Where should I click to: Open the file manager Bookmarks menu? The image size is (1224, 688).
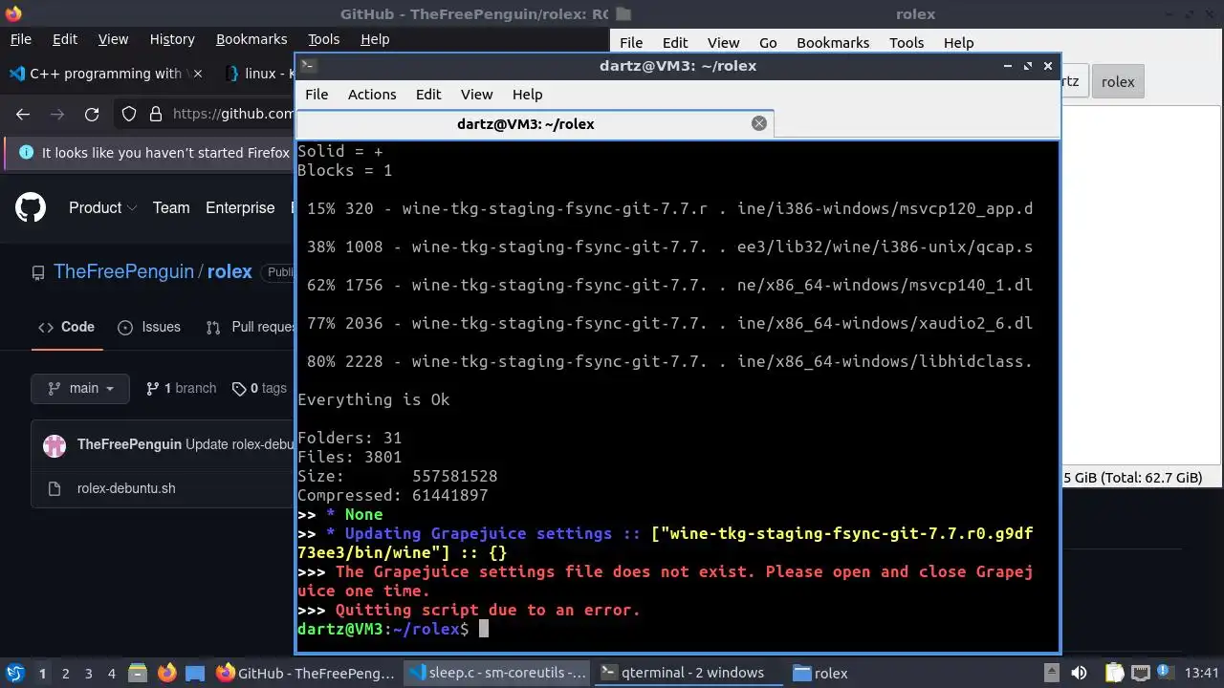click(x=833, y=42)
